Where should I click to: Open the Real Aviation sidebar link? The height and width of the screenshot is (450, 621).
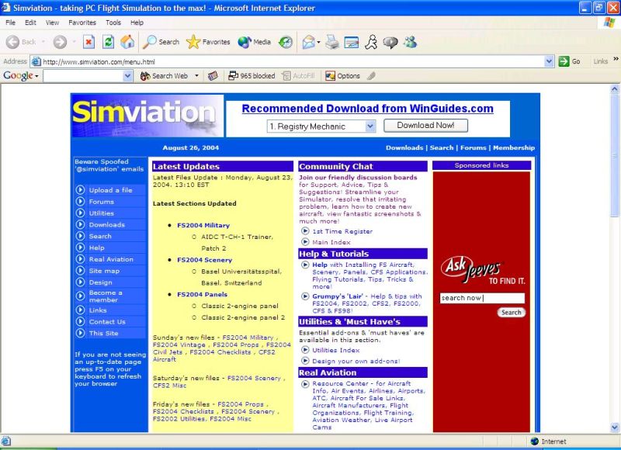[111, 259]
